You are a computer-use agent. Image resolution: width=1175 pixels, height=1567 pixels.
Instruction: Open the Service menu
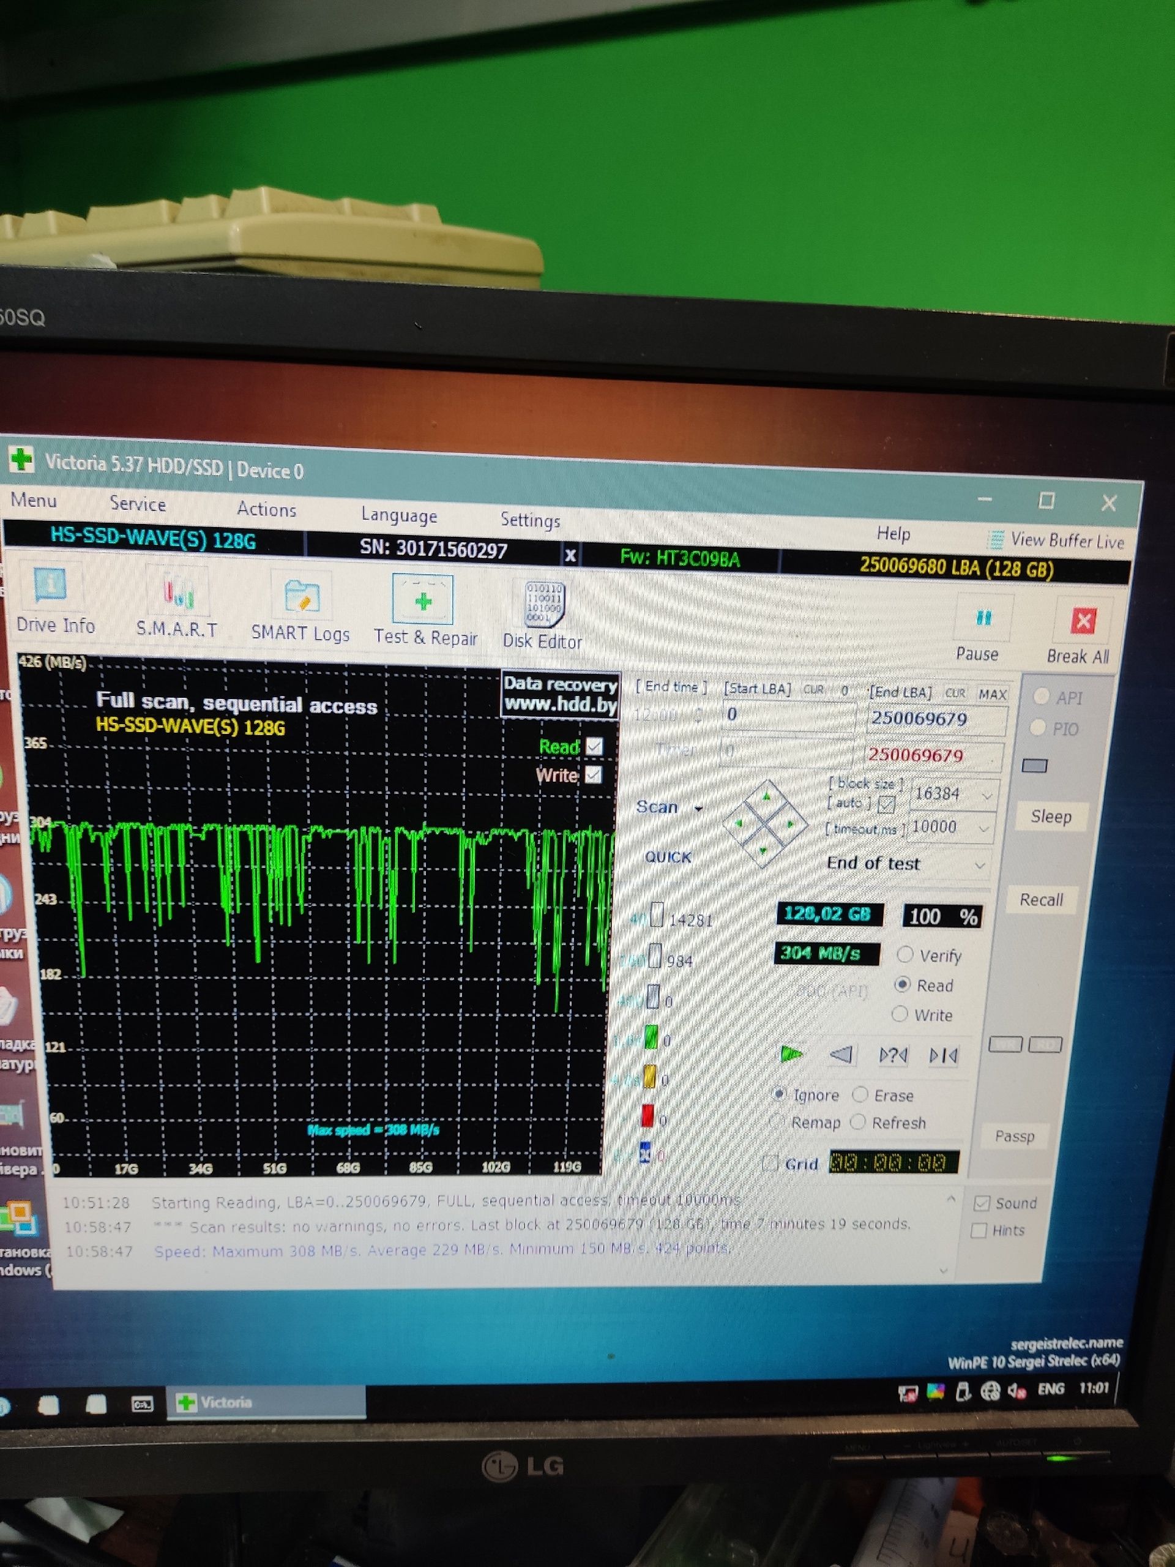pos(138,504)
